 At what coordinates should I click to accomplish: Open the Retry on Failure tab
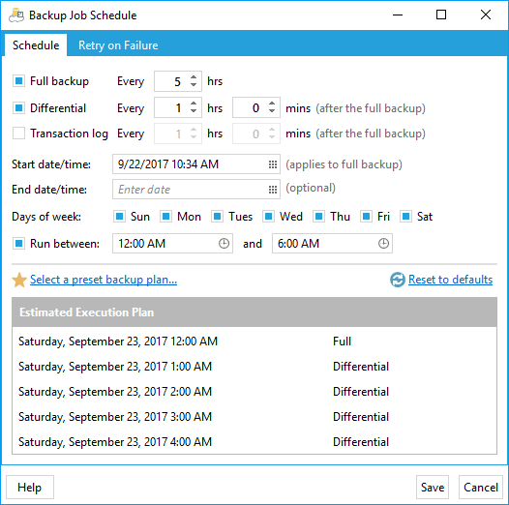click(118, 45)
